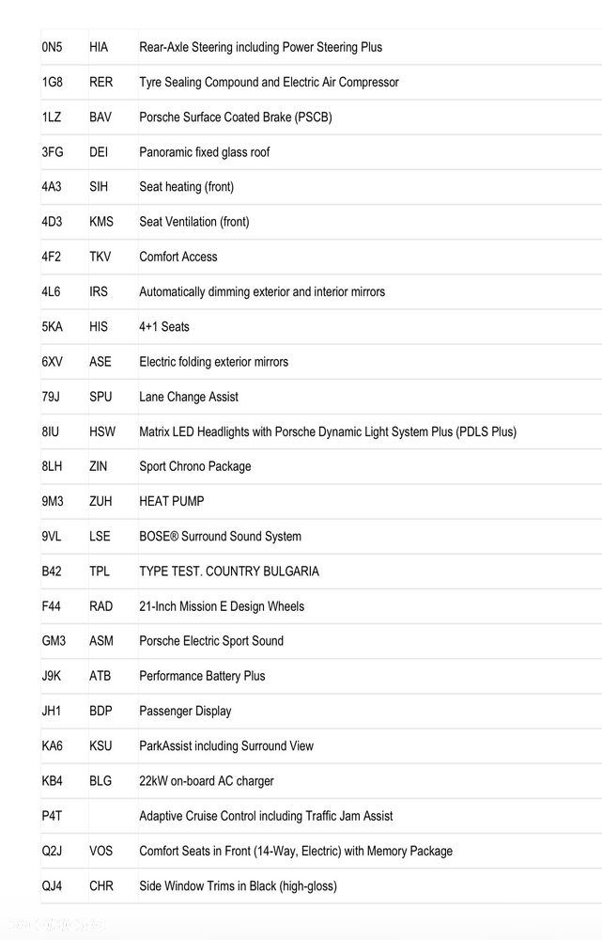This screenshot has width=602, height=940.
Task: Click the Comfort Access option
Action: (x=178, y=257)
